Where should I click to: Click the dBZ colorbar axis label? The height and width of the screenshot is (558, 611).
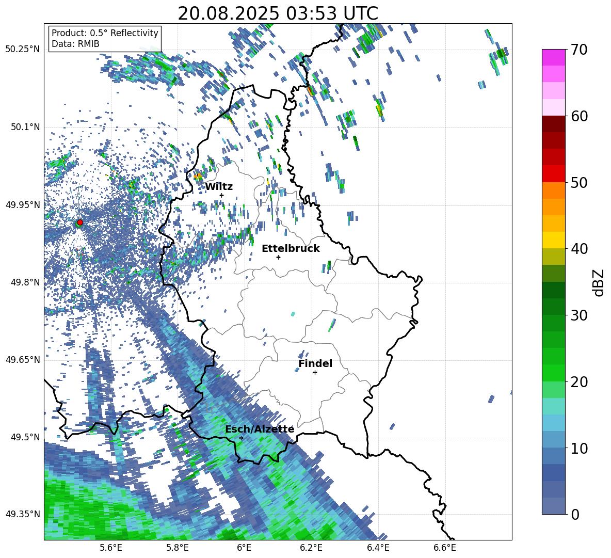pos(599,282)
